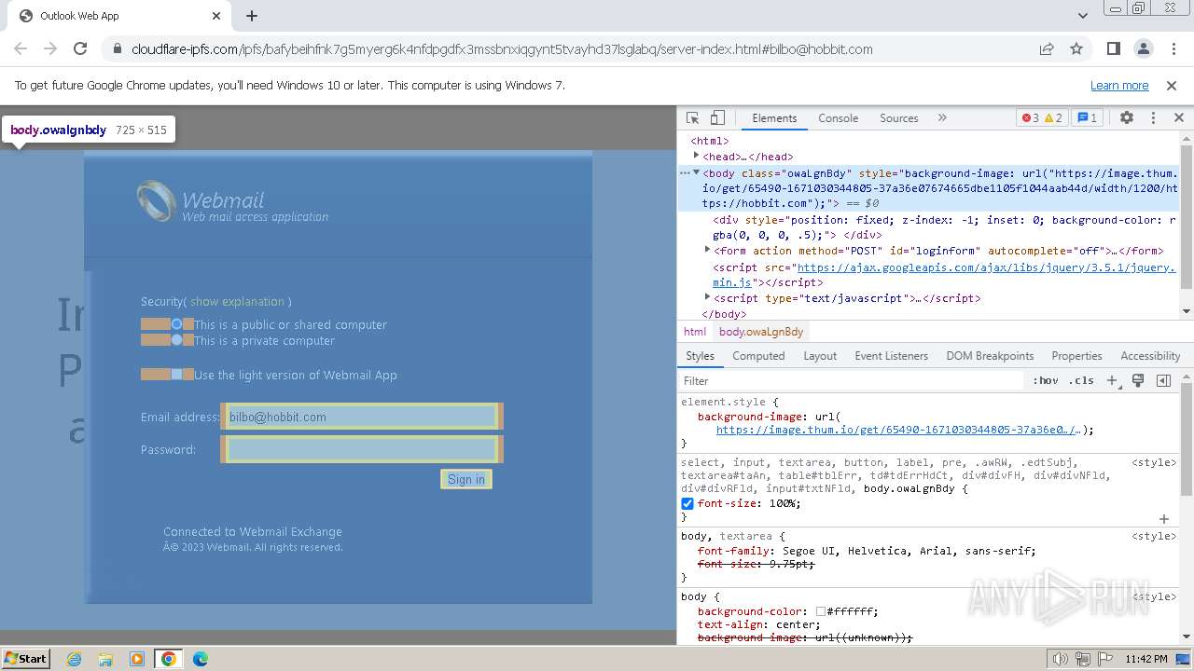This screenshot has width=1194, height=671.
Task: Open the issues counter badge
Action: coord(1087,118)
